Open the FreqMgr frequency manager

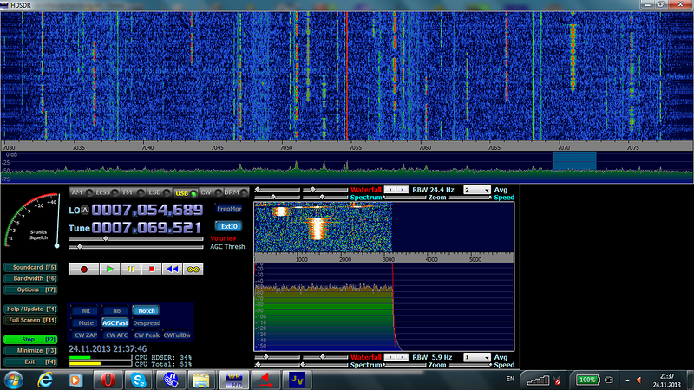tap(229, 209)
